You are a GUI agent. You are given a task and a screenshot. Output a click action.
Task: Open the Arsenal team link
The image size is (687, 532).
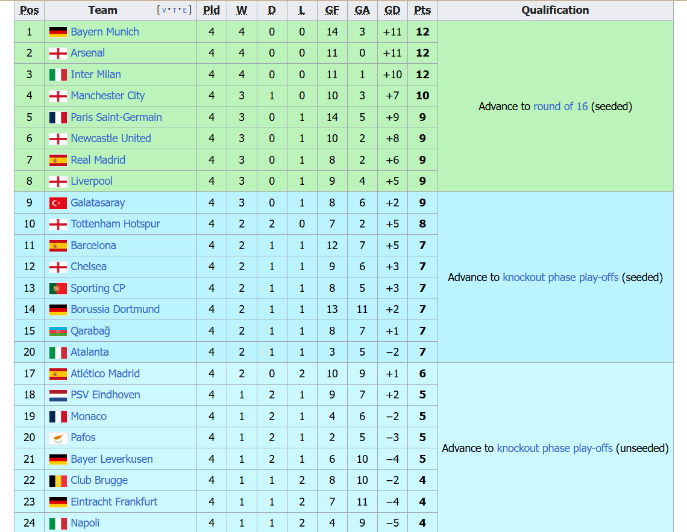(x=87, y=53)
